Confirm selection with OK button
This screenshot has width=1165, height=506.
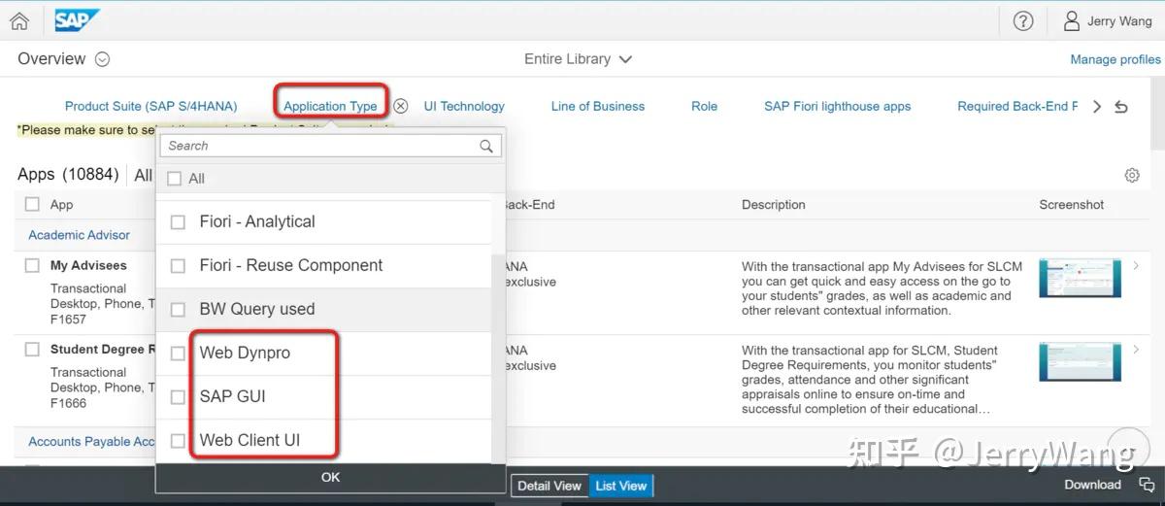(x=331, y=477)
